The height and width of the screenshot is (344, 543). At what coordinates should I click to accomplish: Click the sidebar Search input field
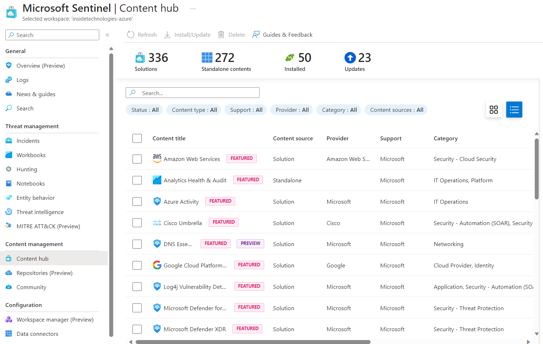(52, 35)
